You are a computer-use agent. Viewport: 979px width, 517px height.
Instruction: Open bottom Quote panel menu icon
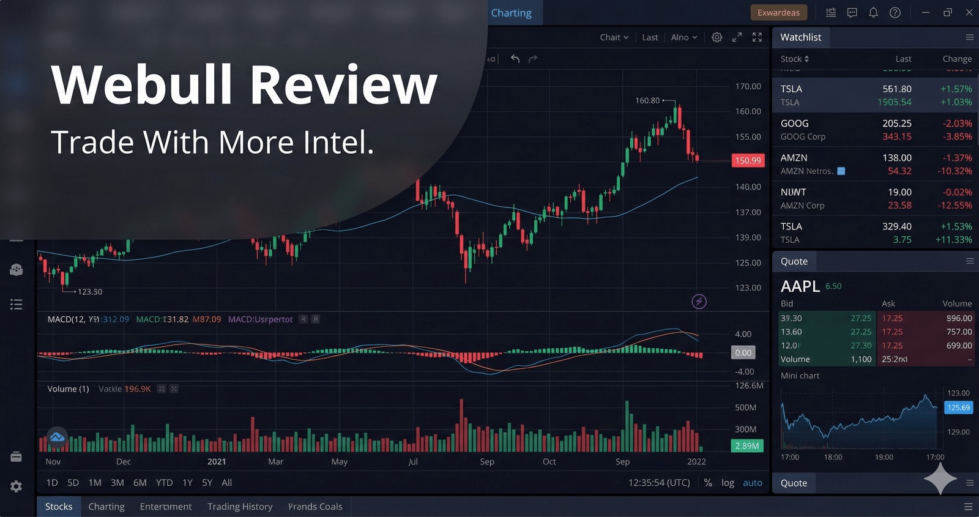(x=970, y=483)
